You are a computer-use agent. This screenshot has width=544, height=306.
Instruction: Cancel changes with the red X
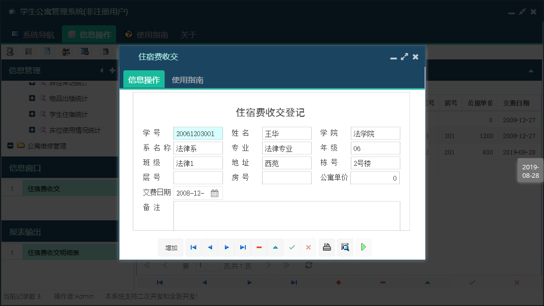coord(308,248)
